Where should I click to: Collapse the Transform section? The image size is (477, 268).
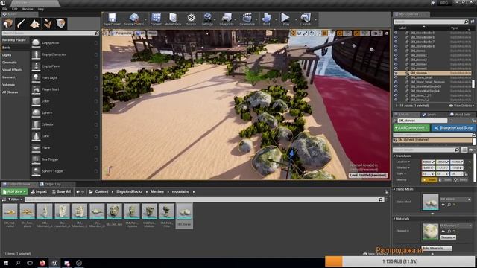click(x=394, y=156)
